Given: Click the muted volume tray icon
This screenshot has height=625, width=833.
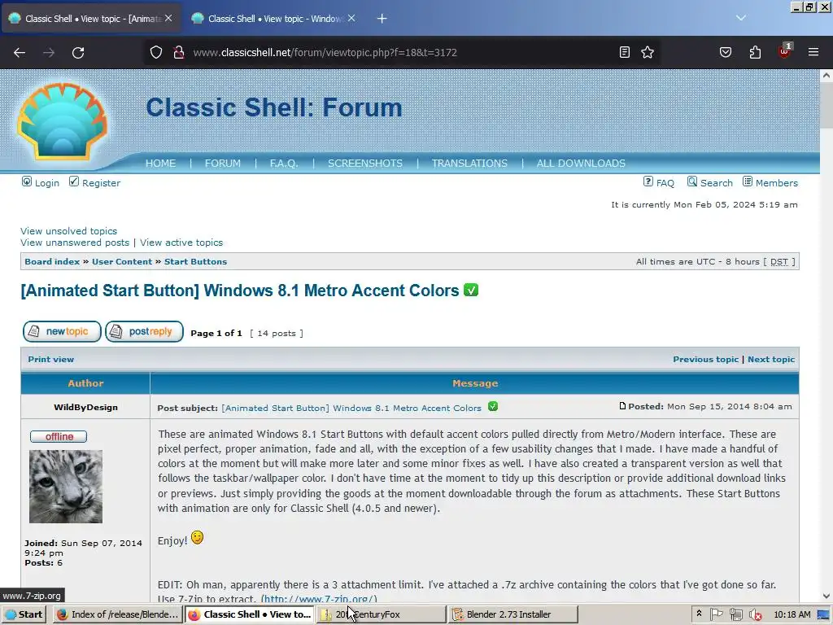Looking at the screenshot, I should tap(755, 614).
